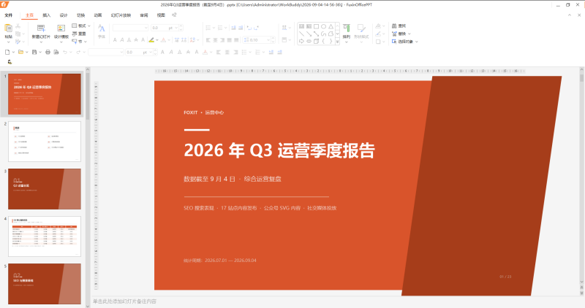Expand the Replace (替换) dropdown arrow

coord(409,34)
